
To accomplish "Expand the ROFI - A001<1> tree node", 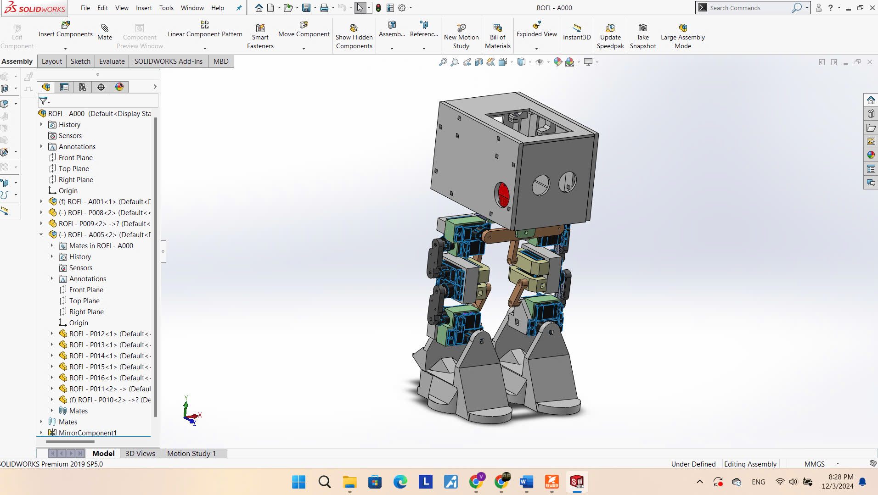I will point(41,201).
